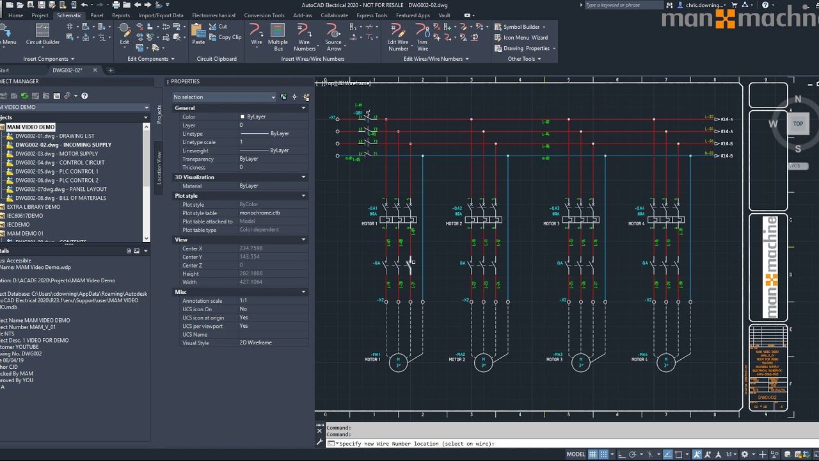Toggle grid display in status bar
The image size is (819, 461).
point(593,455)
